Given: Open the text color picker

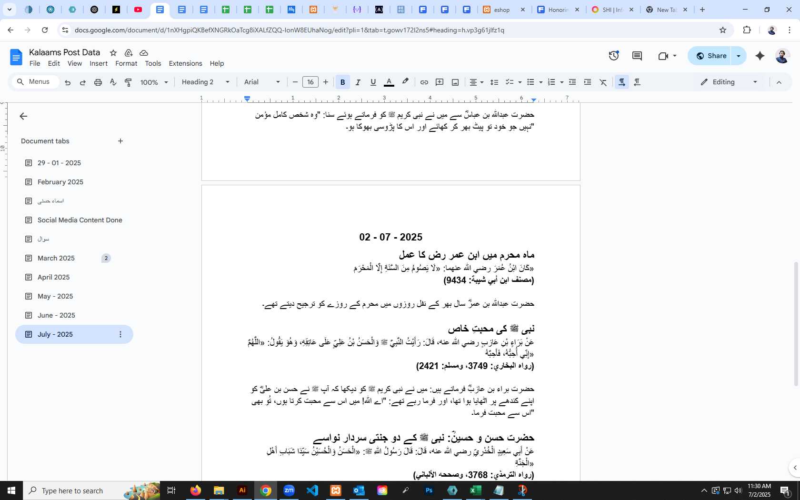Looking at the screenshot, I should pyautogui.click(x=389, y=82).
